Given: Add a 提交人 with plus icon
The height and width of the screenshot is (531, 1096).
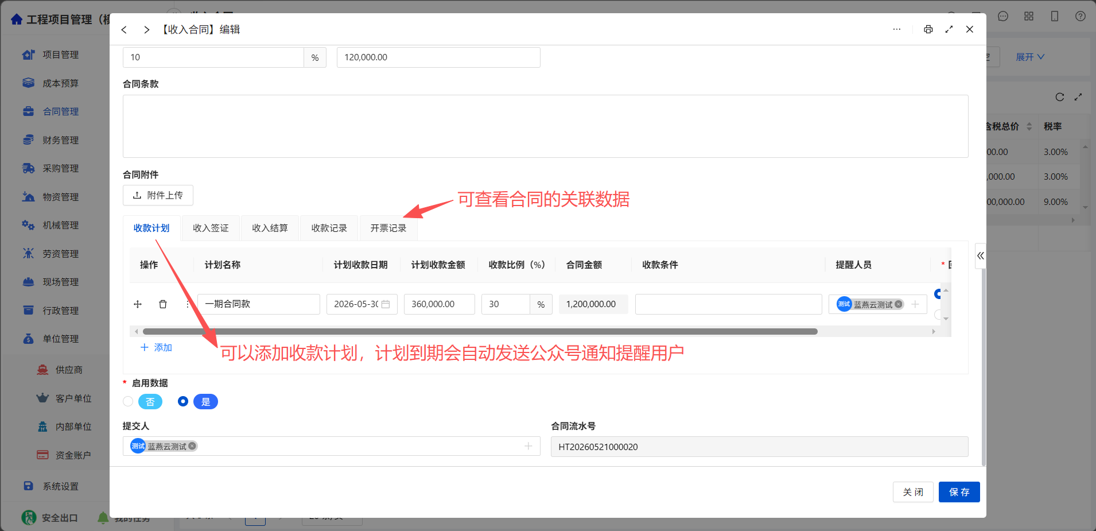Looking at the screenshot, I should (528, 446).
